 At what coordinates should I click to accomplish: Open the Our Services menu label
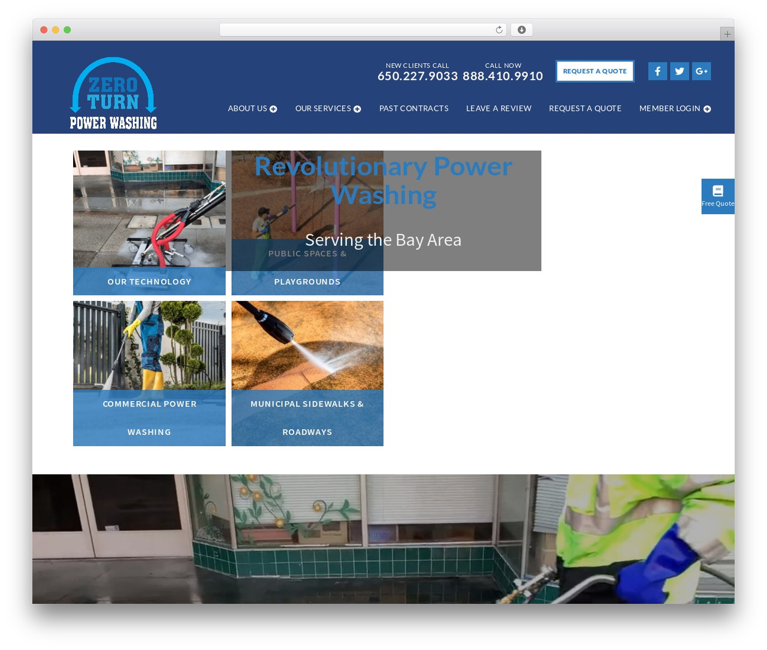(323, 109)
